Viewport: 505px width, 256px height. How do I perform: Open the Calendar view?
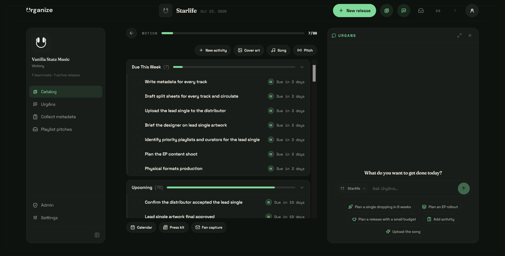pyautogui.click(x=141, y=227)
